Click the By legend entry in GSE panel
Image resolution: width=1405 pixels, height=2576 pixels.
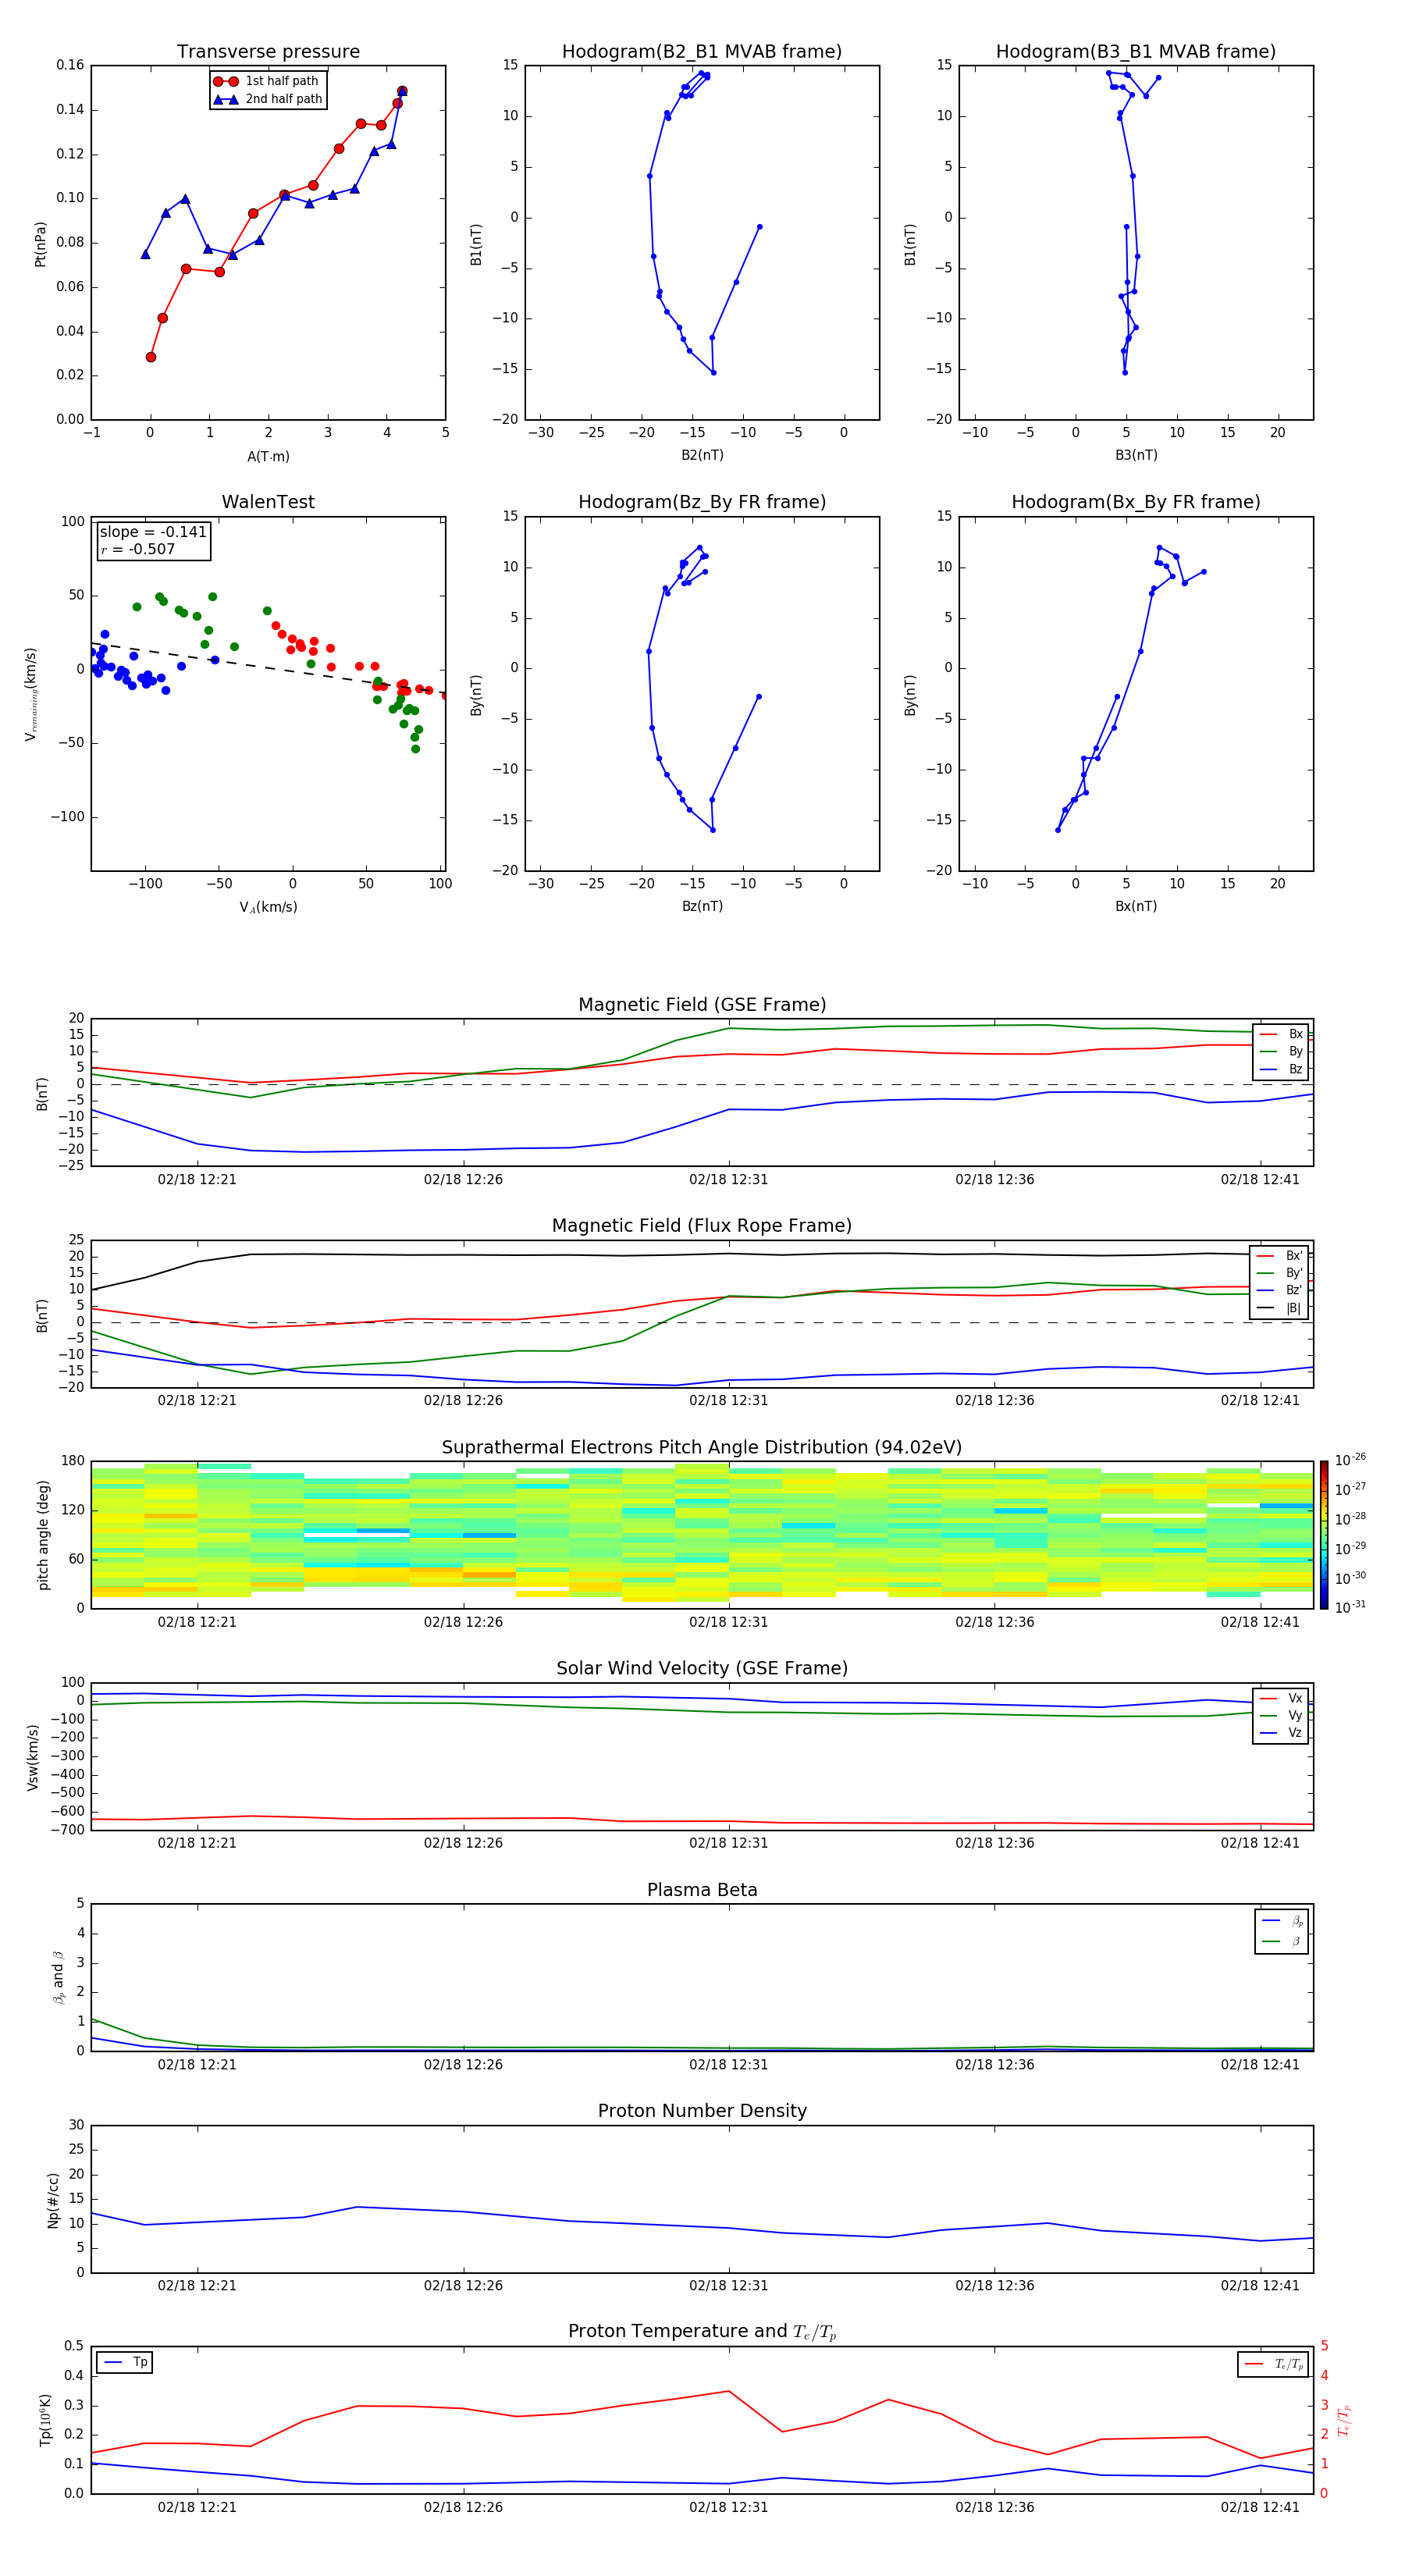coord(1281,1051)
